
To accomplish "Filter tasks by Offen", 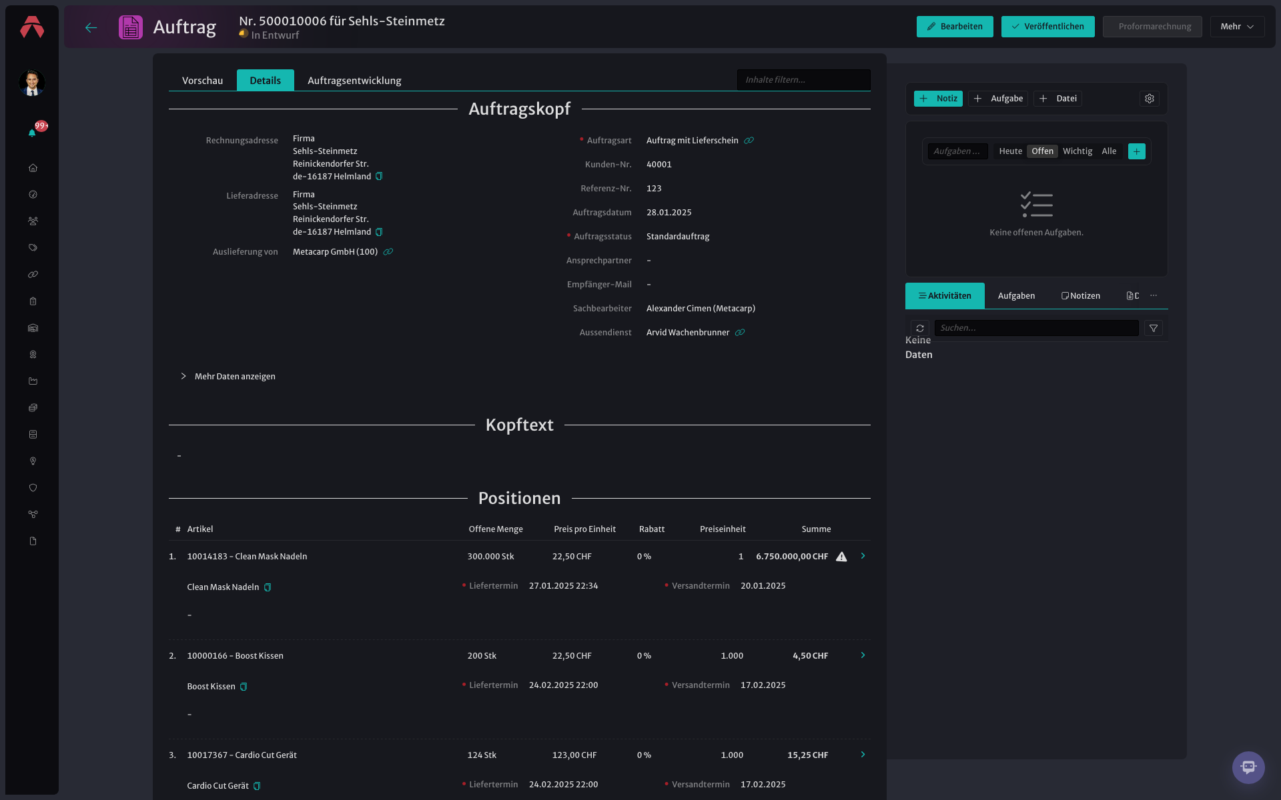I will (1042, 151).
